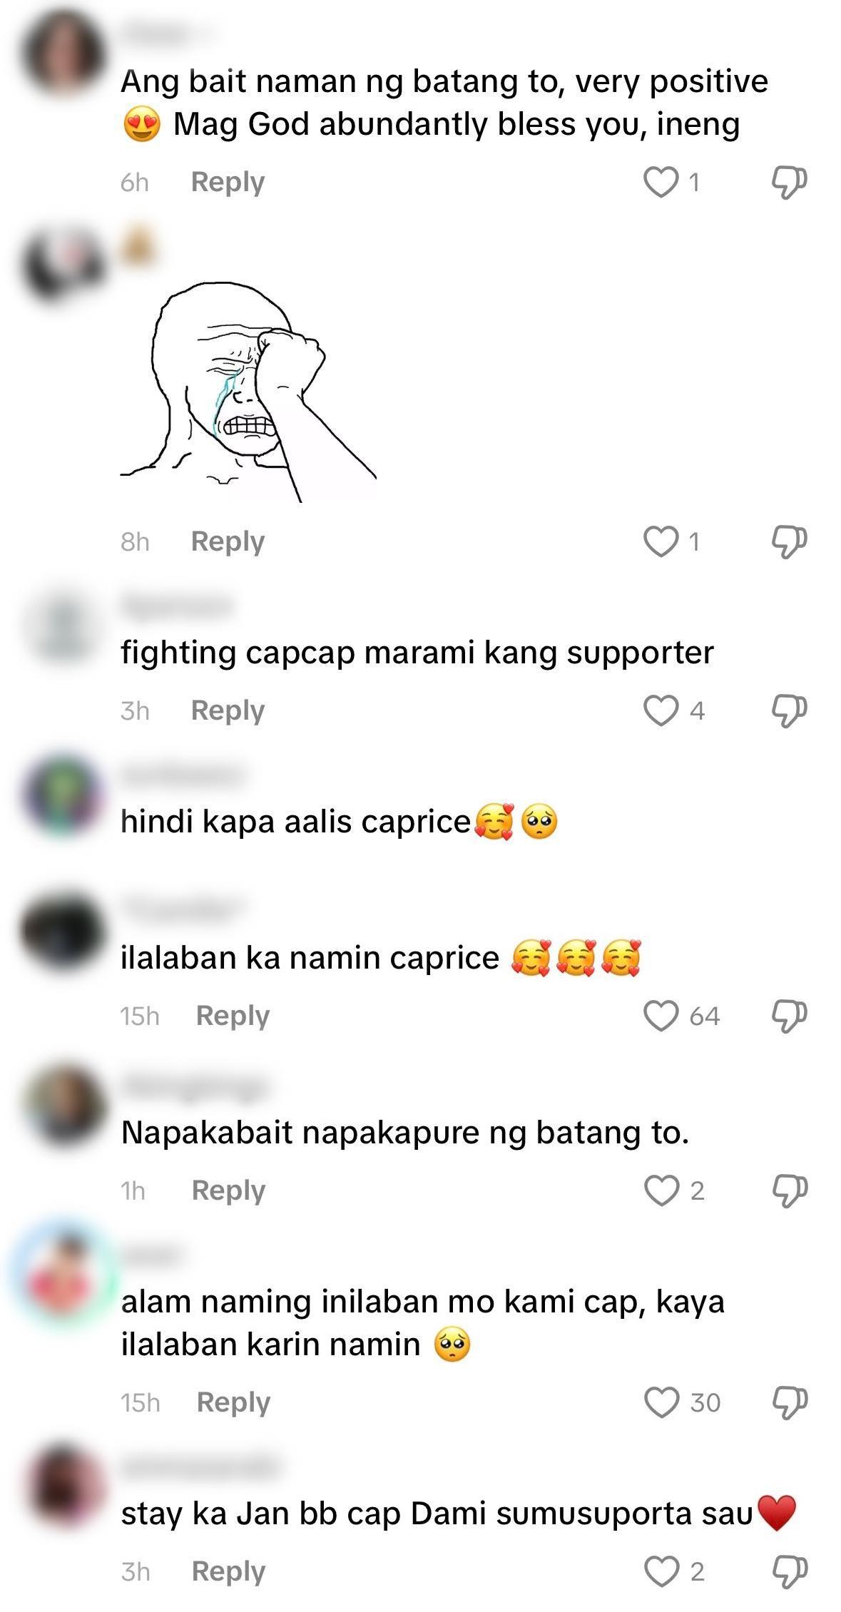Like the 'Ang bait naman' comment
Screen dimensions: 841x1612
(661, 182)
